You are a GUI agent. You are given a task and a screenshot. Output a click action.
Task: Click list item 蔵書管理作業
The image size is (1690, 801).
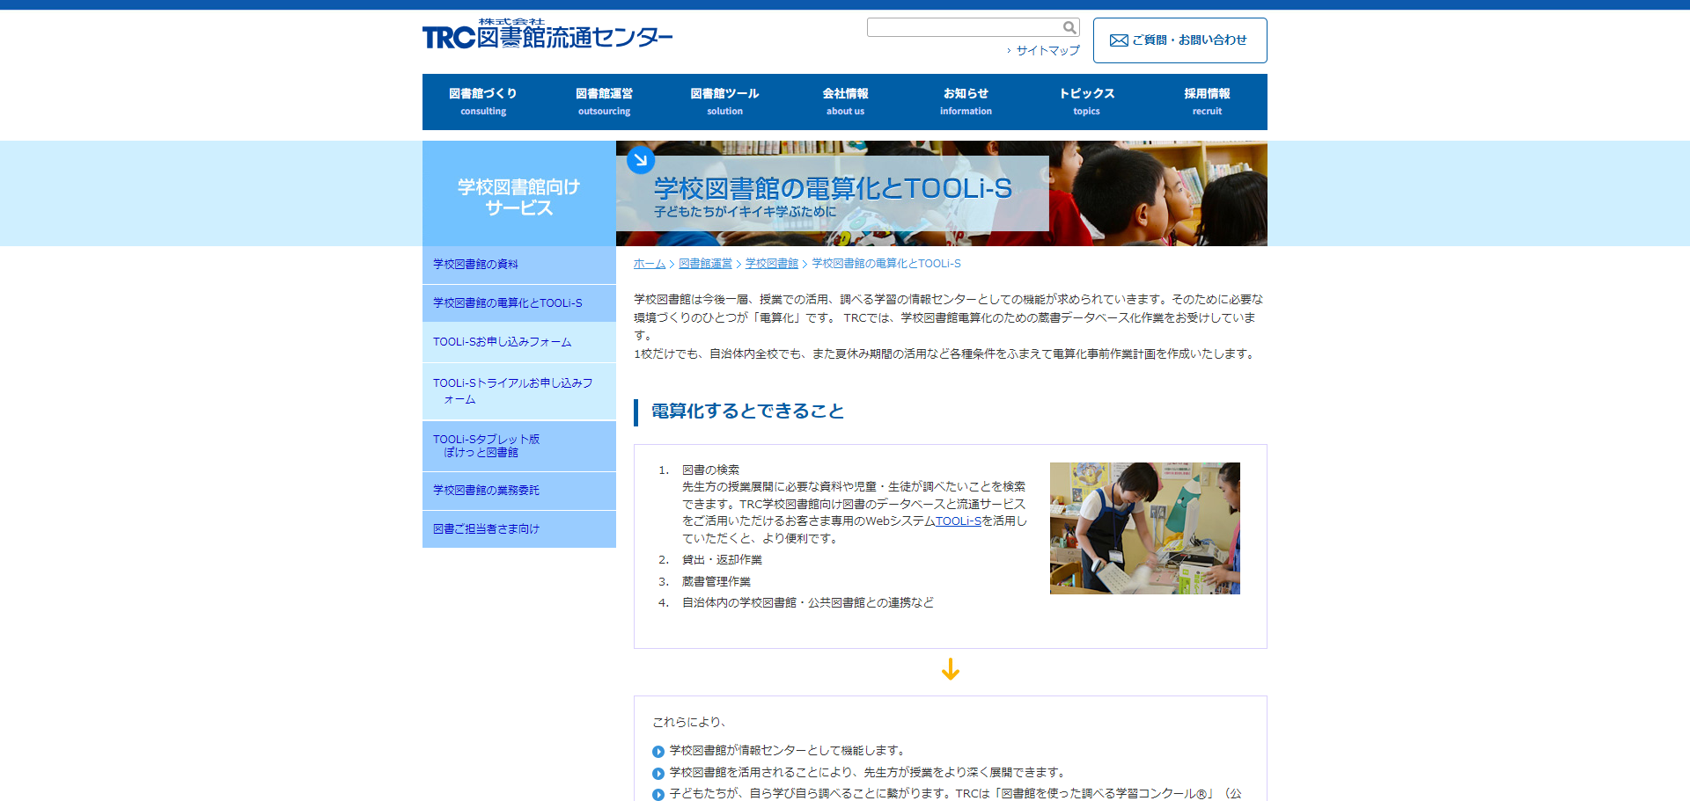(716, 582)
